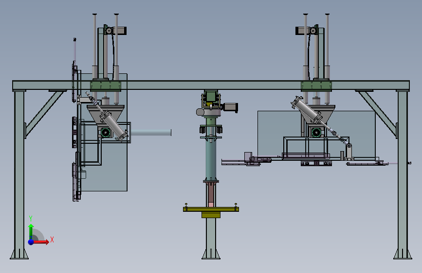Viewport: 422px width, 273px height.
Task: Select the top-right black motor
Action: 302,31
